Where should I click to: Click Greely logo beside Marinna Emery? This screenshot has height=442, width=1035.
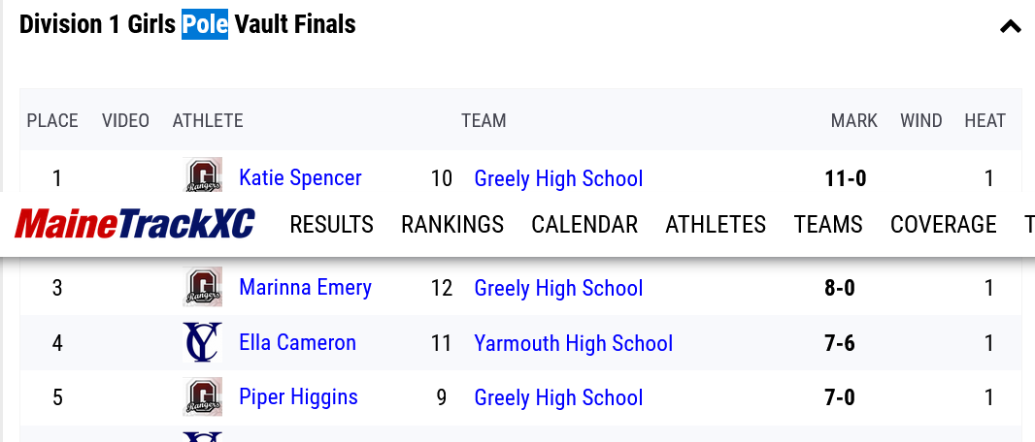tap(203, 288)
